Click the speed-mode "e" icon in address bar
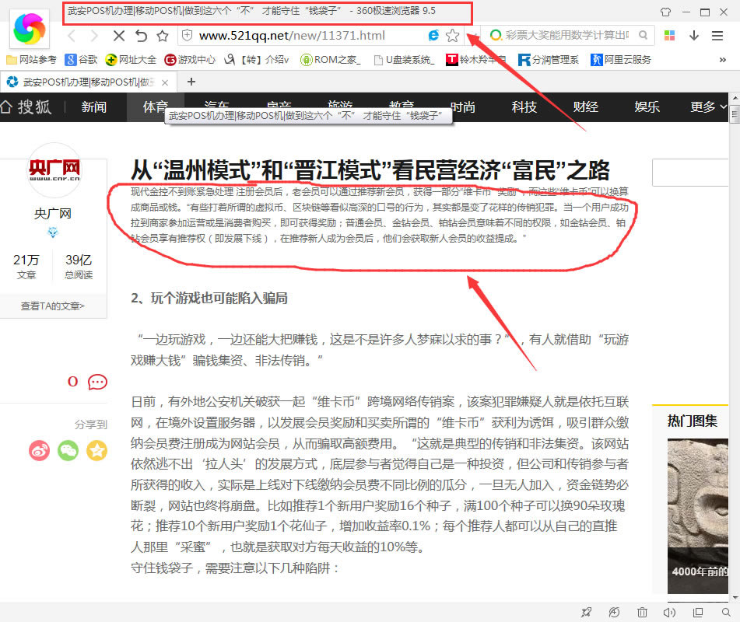The height and width of the screenshot is (622, 740). pyautogui.click(x=433, y=35)
